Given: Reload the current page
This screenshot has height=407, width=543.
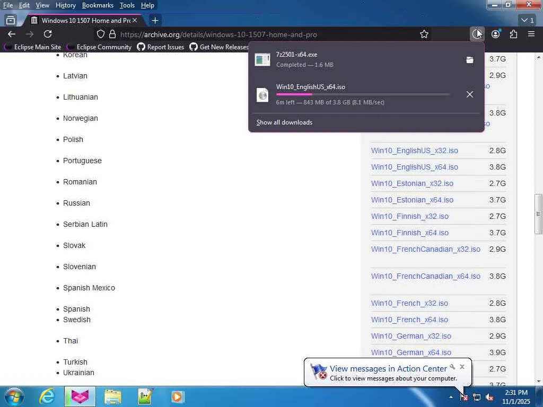Looking at the screenshot, I should (48, 34).
